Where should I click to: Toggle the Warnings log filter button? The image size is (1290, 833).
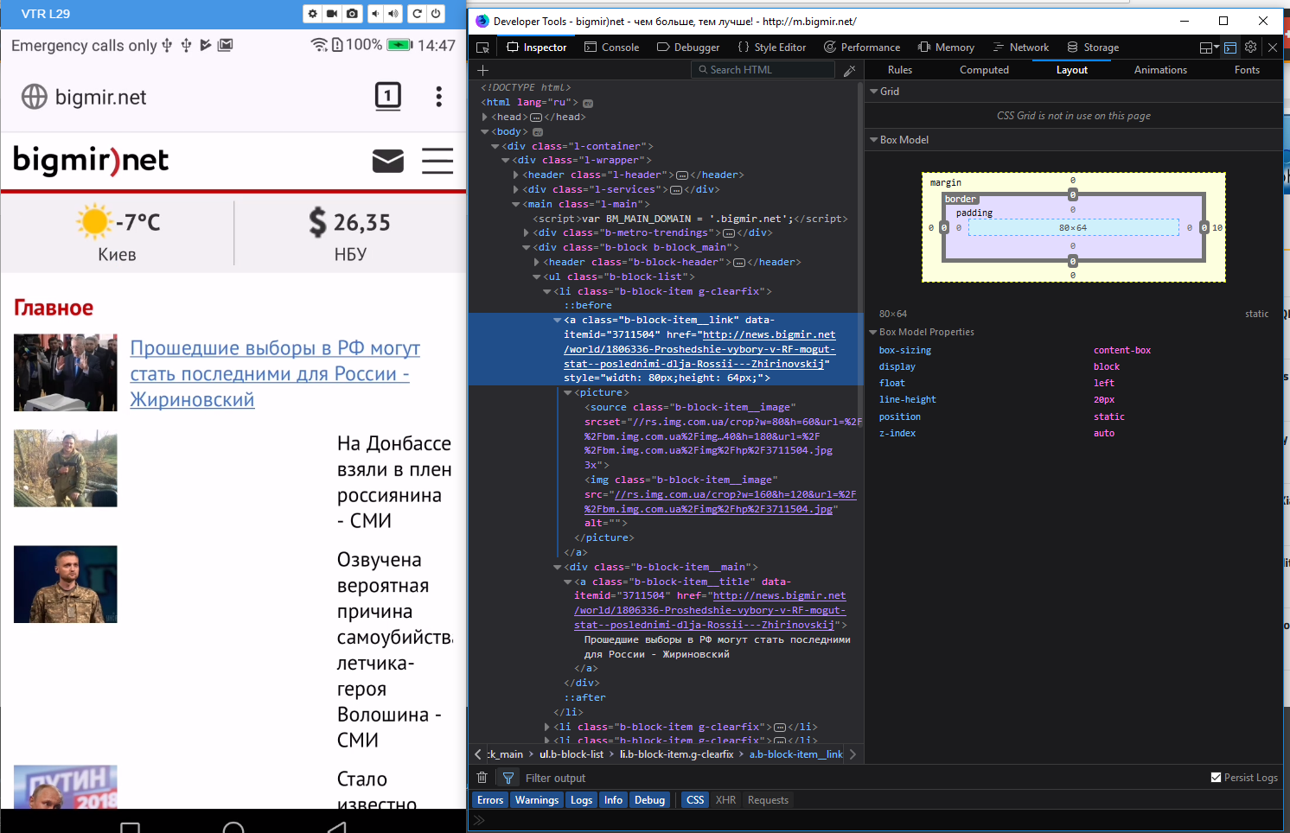click(x=536, y=799)
